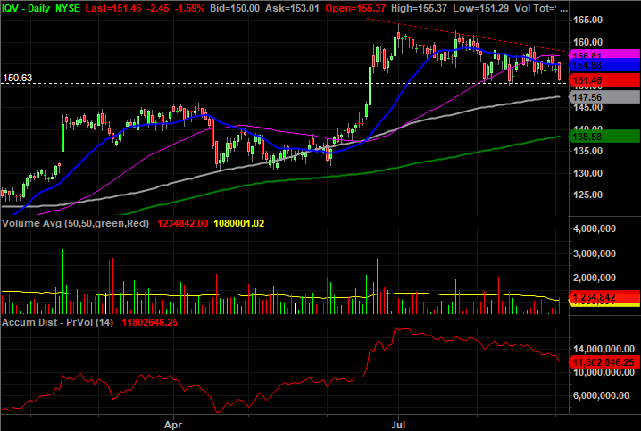The width and height of the screenshot is (641, 431).
Task: Click the 10,000,000.00 axis label
Action: tap(604, 373)
